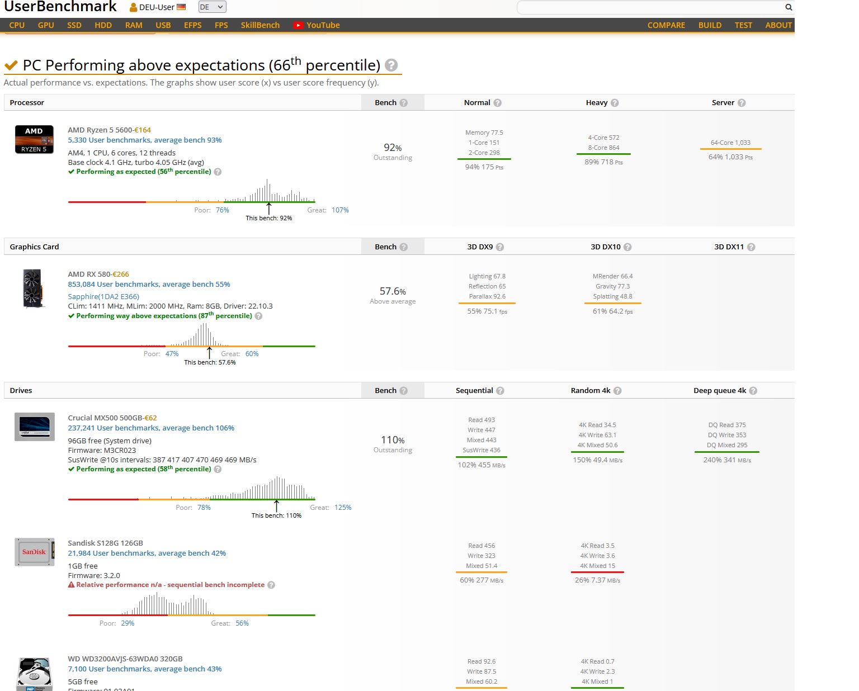Image resolution: width=859 pixels, height=691 pixels.
Task: Click the search magnifier icon
Action: point(789,7)
